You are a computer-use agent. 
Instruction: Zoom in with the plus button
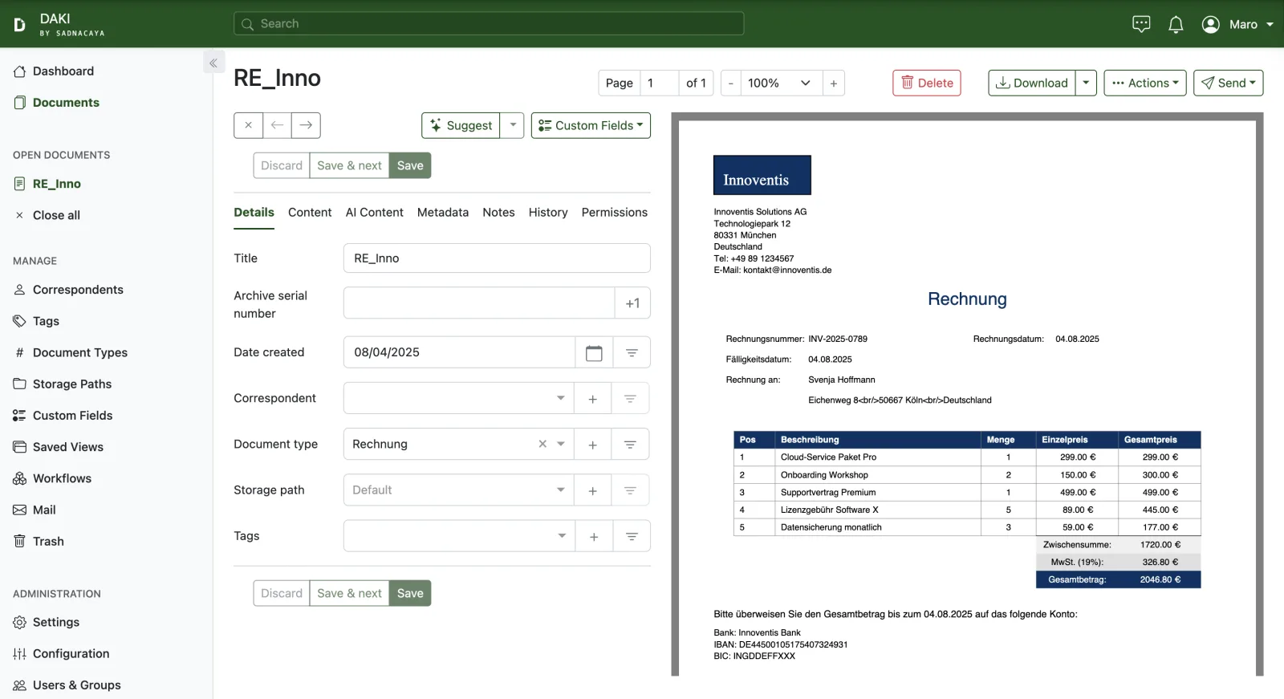[x=834, y=83]
